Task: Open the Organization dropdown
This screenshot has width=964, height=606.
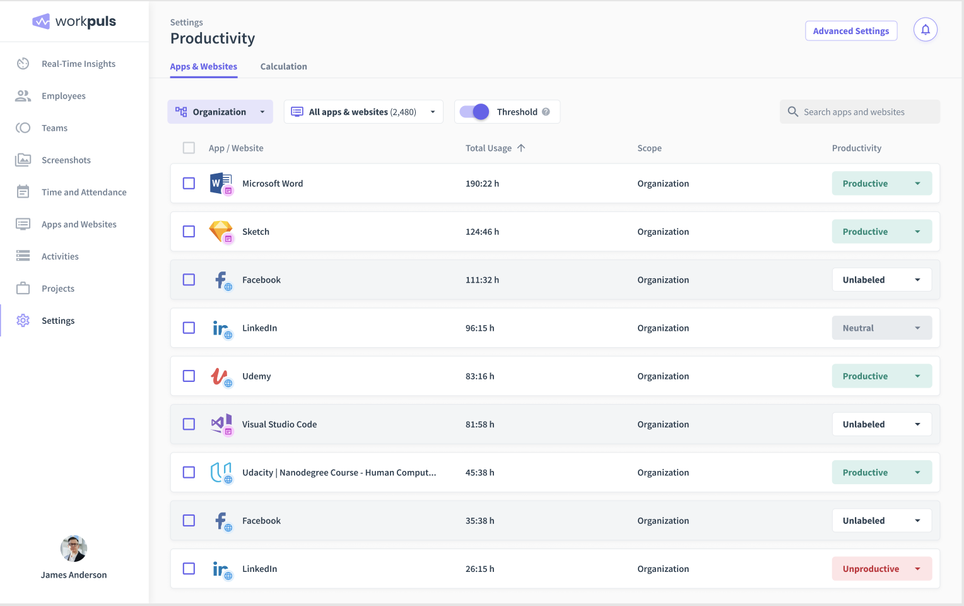Action: 220,111
